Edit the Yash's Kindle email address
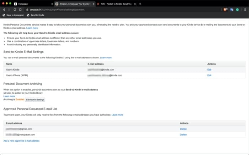The width and height of the screenshot is (249, 155). pyautogui.click(x=209, y=70)
